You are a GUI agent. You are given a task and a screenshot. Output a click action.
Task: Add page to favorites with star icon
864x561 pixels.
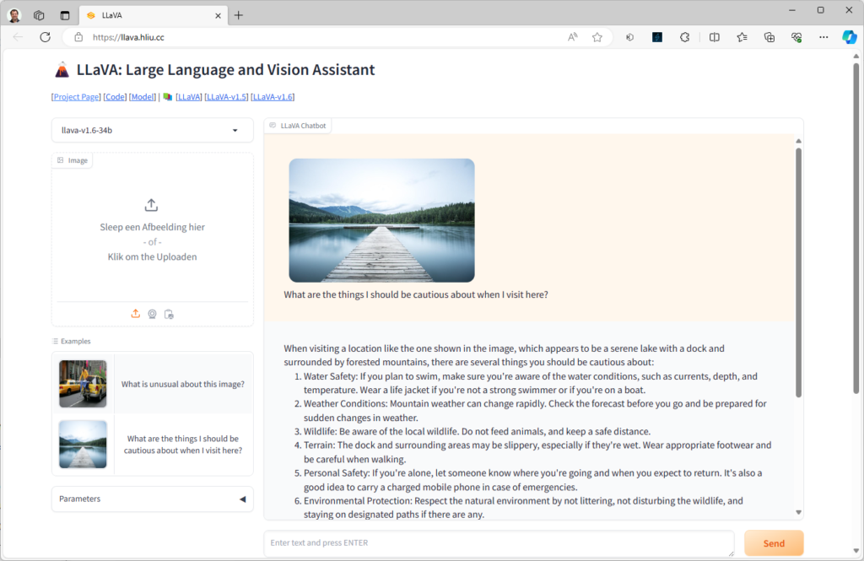(x=597, y=37)
